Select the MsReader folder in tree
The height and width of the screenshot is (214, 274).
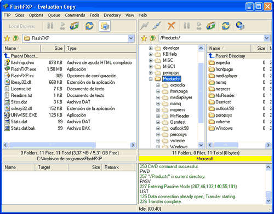pyautogui.click(x=180, y=116)
